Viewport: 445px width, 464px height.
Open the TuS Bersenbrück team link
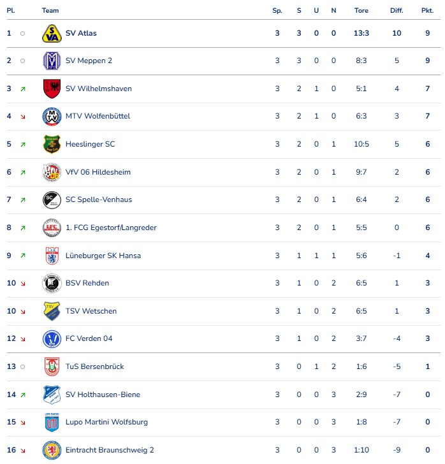click(95, 366)
